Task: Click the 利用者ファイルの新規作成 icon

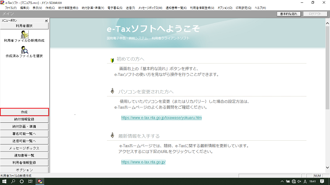Action: coord(25,34)
